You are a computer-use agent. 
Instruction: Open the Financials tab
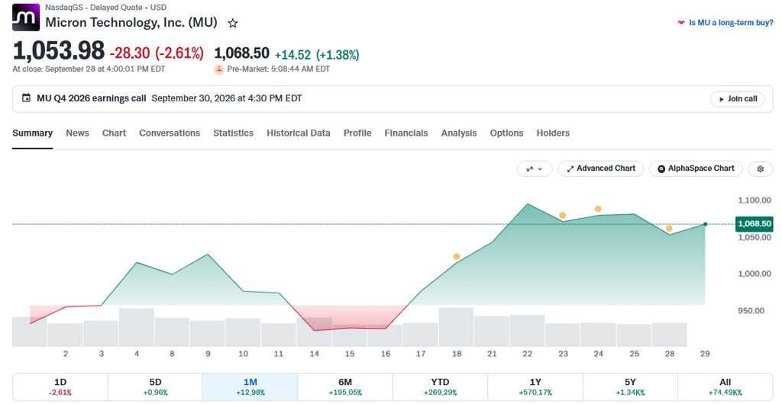tap(406, 133)
